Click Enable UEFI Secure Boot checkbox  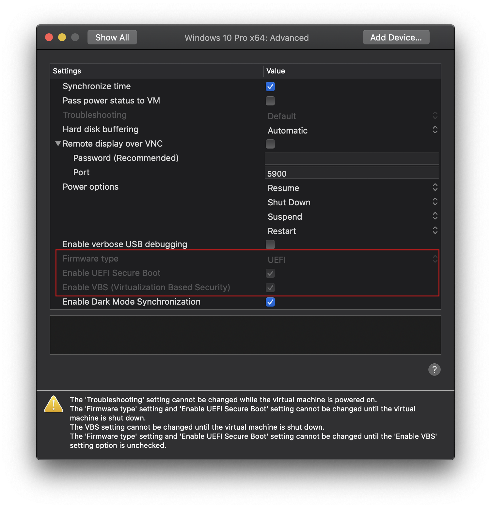point(270,273)
